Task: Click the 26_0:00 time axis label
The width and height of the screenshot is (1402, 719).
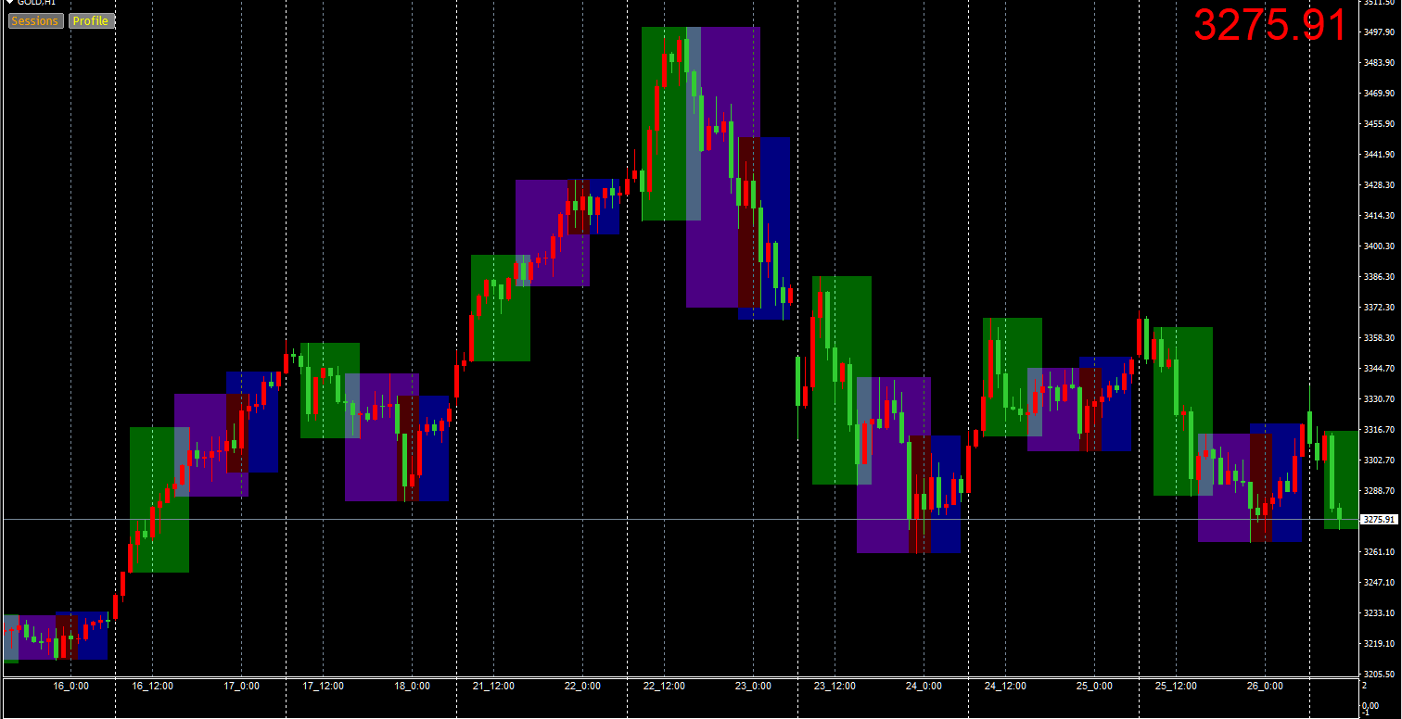Action: click(x=1265, y=687)
